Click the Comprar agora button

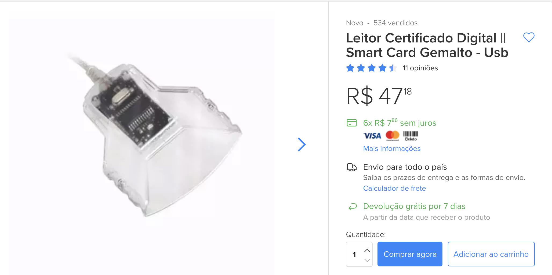pos(410,254)
